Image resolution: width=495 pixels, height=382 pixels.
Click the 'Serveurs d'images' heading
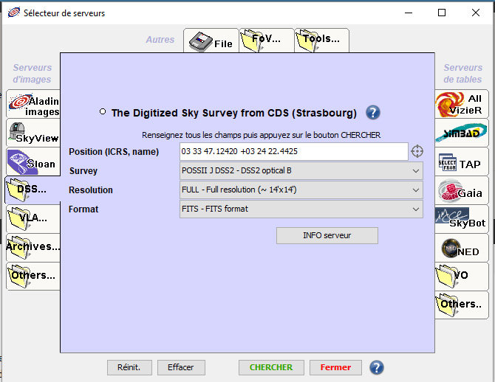pos(33,74)
